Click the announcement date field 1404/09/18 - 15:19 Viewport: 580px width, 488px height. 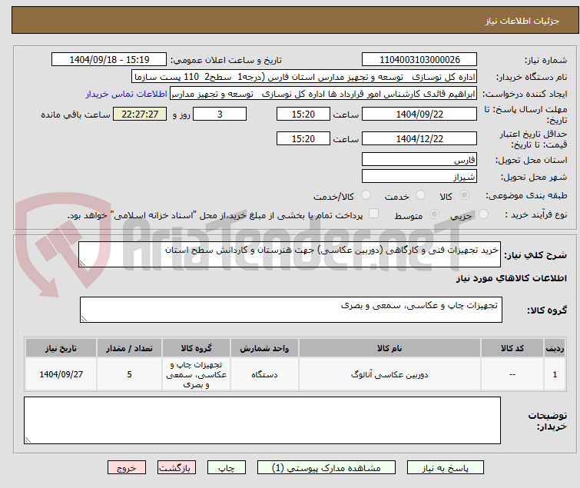pos(109,60)
